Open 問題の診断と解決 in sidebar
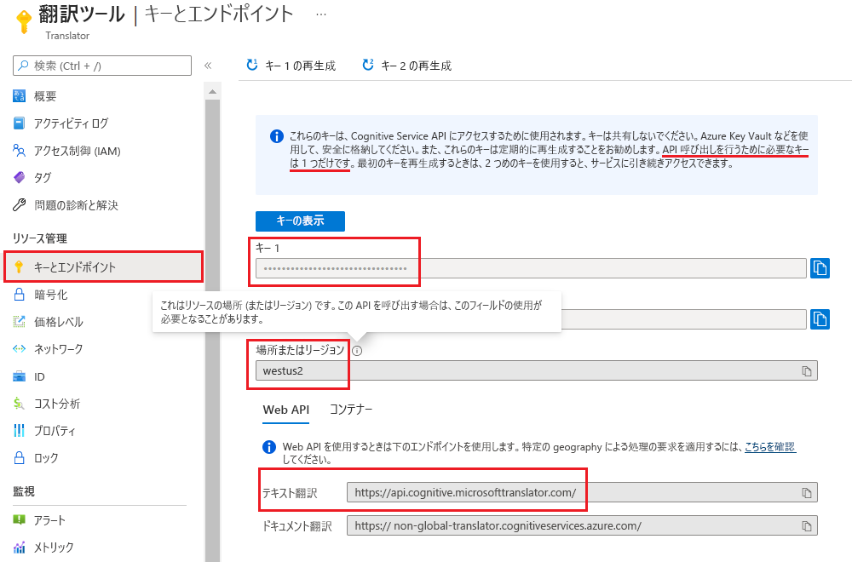852x562 pixels. 76,205
